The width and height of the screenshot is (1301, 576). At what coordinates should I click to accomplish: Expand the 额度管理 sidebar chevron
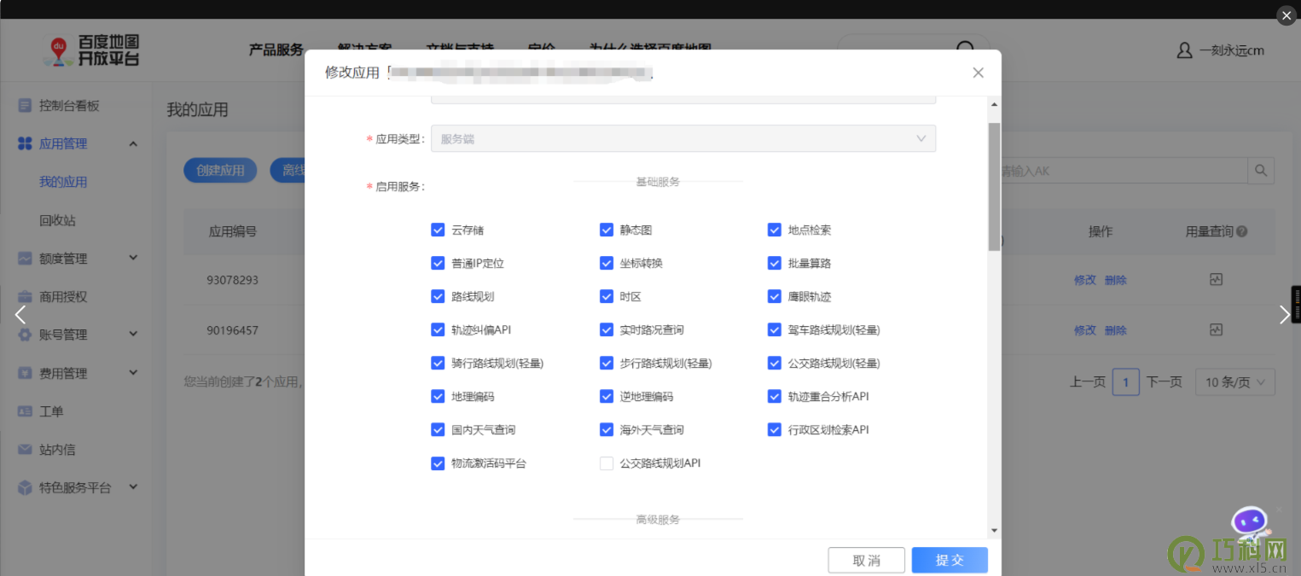point(133,258)
